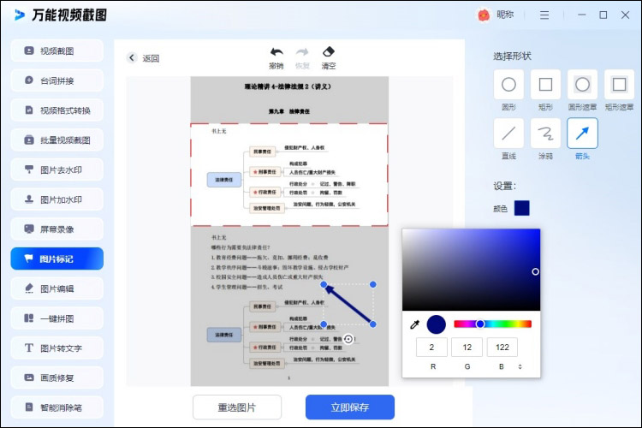Click the arrow's bottom-left selection handle
642x428 pixels.
pos(324,324)
